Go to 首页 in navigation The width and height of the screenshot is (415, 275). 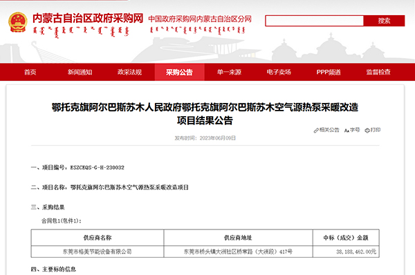(x=30, y=72)
